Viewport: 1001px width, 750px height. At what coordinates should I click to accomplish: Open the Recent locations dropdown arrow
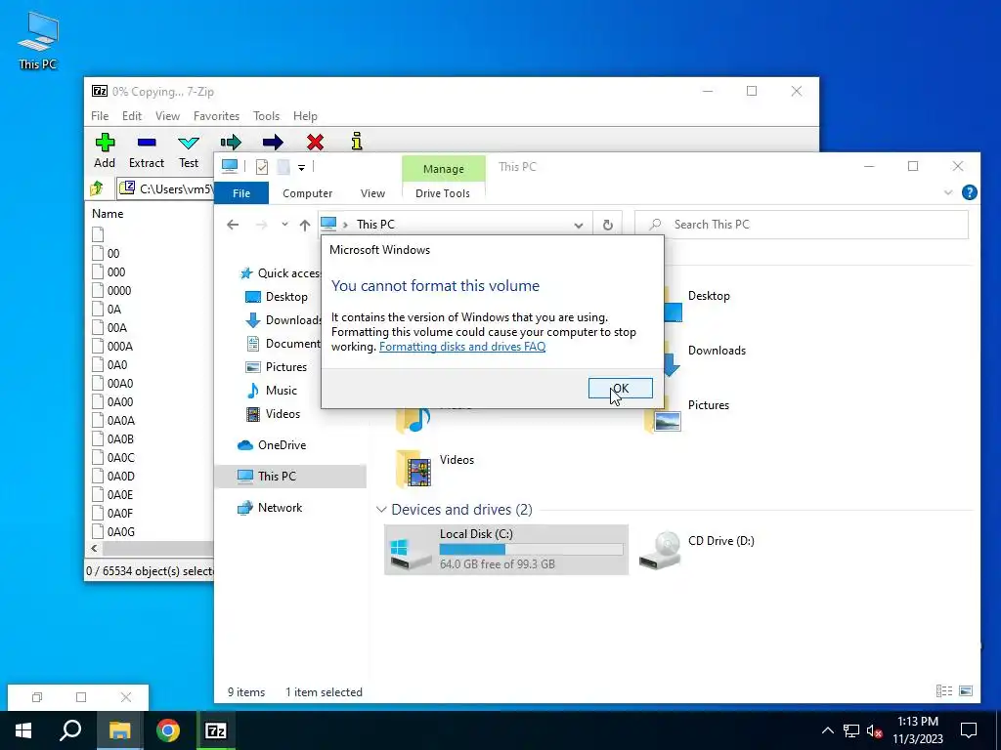point(284,225)
